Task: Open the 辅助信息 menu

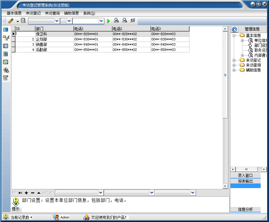Action: (x=71, y=13)
